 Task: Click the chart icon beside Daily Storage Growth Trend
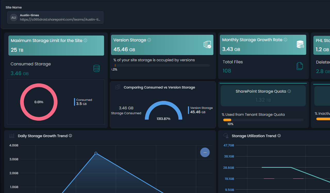tap(12, 136)
